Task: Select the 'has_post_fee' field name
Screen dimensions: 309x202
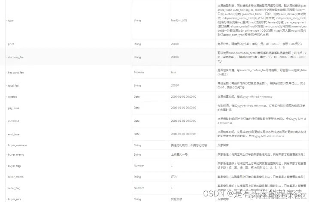Action: click(16, 72)
